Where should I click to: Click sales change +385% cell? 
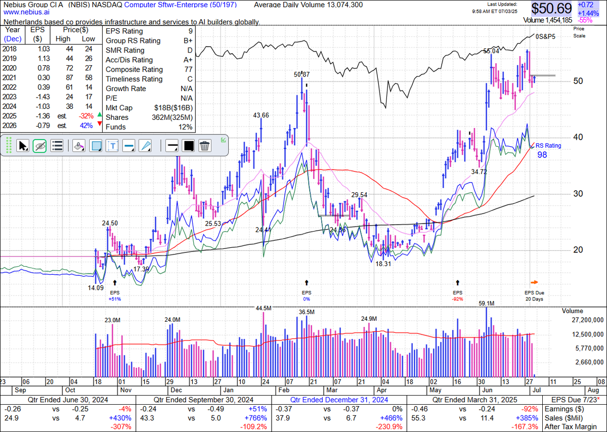(x=528, y=418)
